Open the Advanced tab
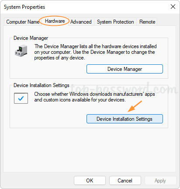This screenshot has height=189, width=180. (81, 22)
